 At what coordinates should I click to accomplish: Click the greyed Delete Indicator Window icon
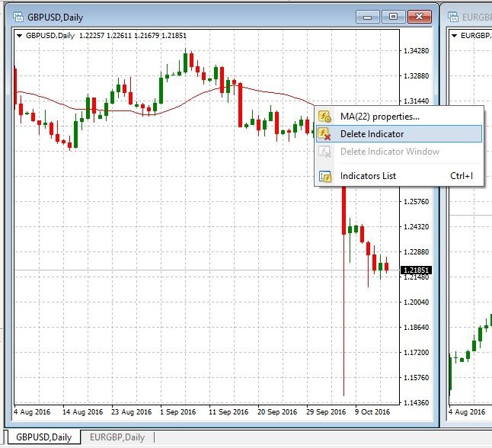pyautogui.click(x=325, y=152)
